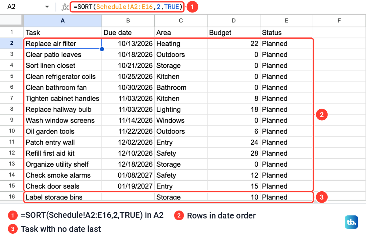Select the 'Oil garden tools' cell
The image size is (366, 241).
pyautogui.click(x=63, y=131)
